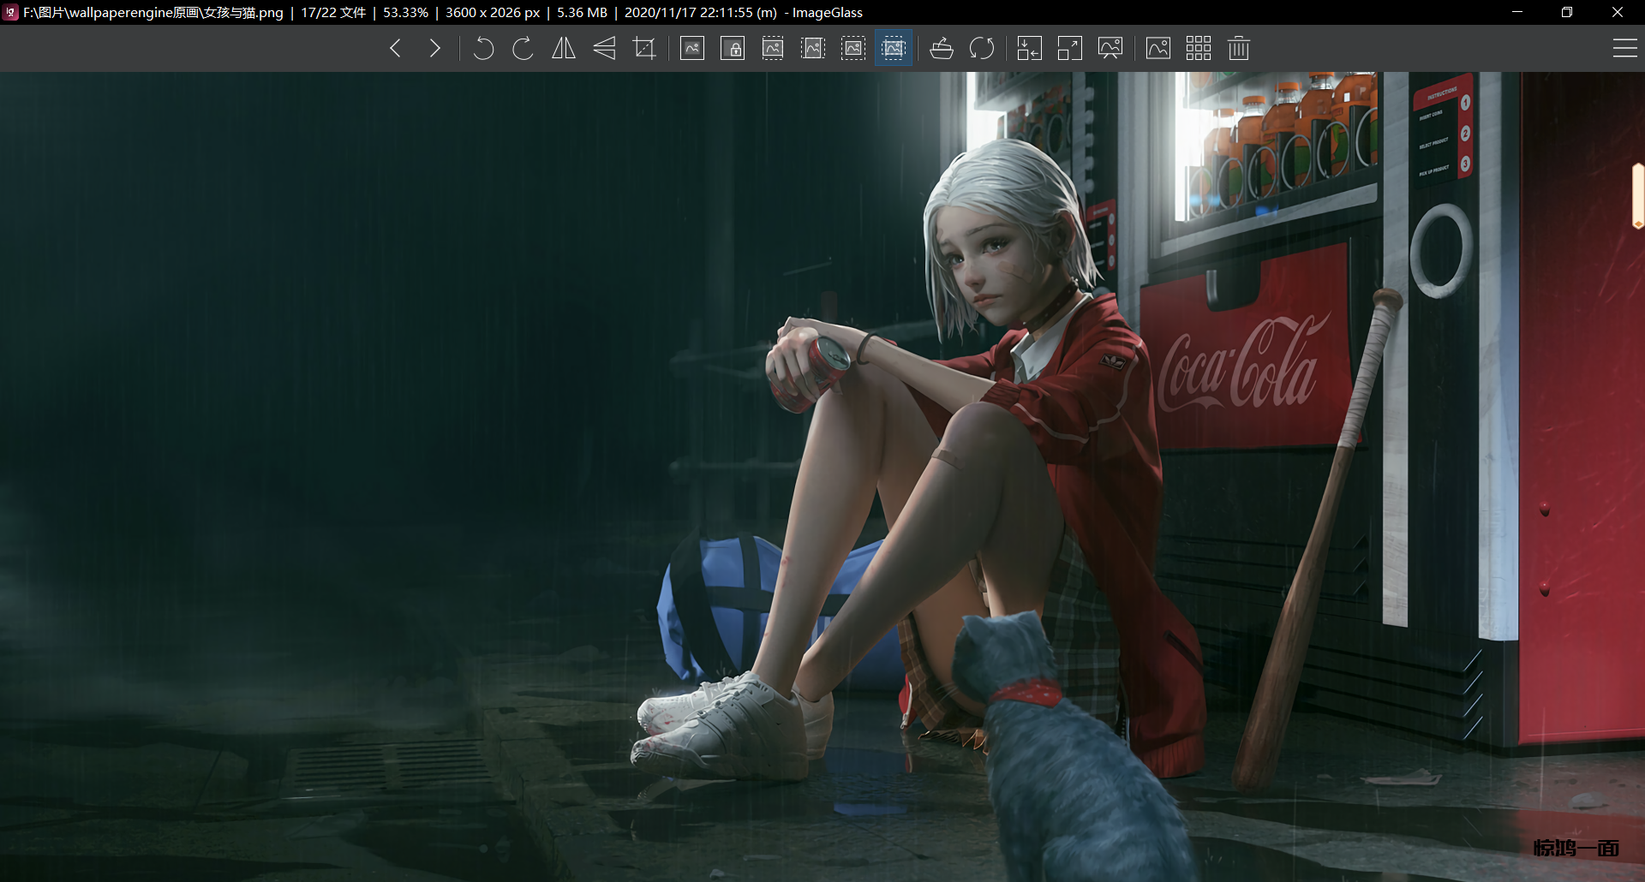Enable Scale to width zoom mode
1645x882 pixels.
(x=773, y=49)
